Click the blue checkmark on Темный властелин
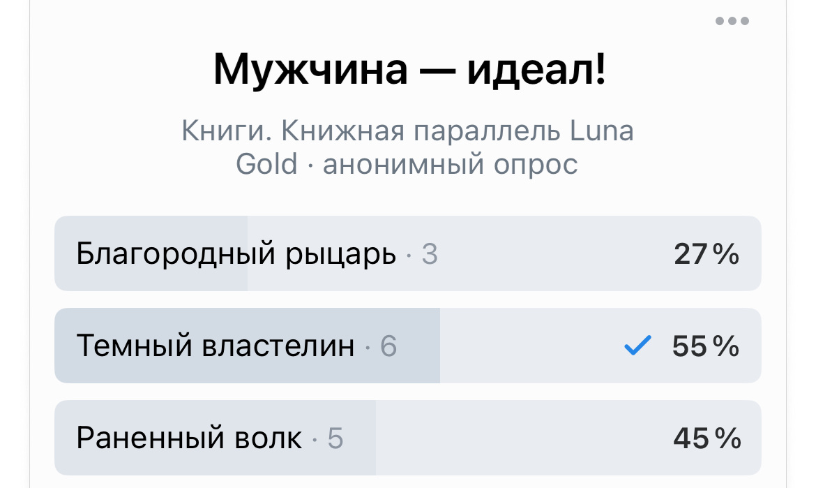The image size is (816, 488). (637, 345)
